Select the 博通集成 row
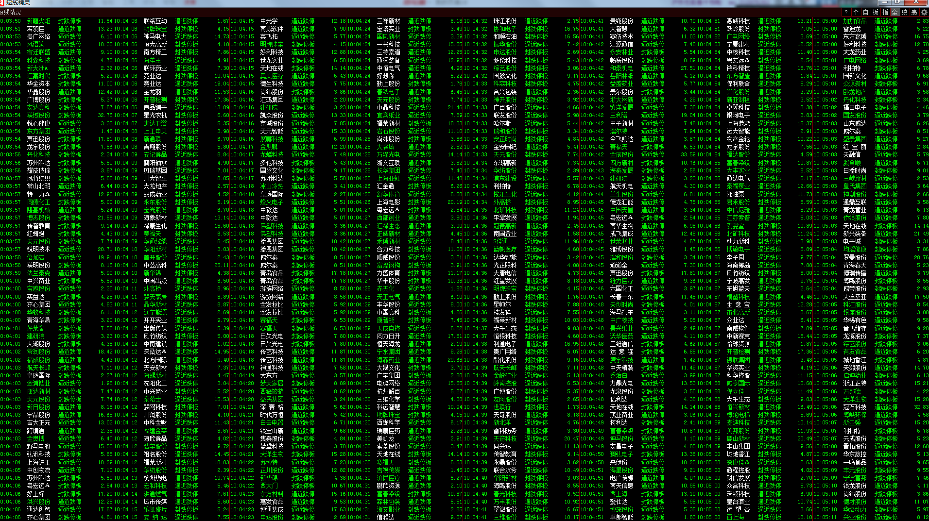This screenshot has width=929, height=521. 272,509
